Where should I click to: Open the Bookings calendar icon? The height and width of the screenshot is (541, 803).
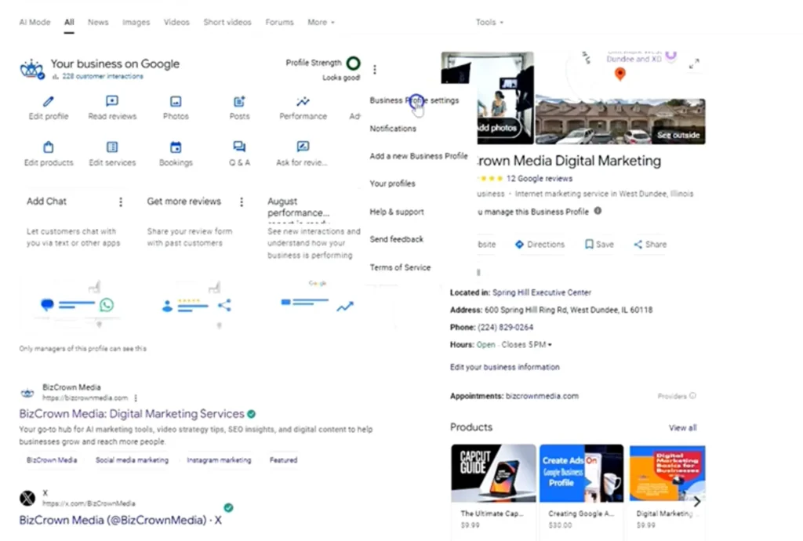[176, 147]
